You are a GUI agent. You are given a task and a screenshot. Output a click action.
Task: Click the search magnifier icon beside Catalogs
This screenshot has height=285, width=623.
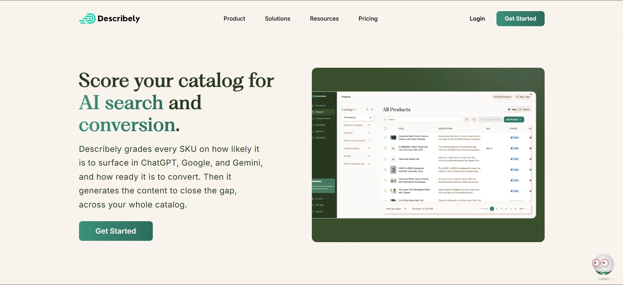pyautogui.click(x=367, y=110)
